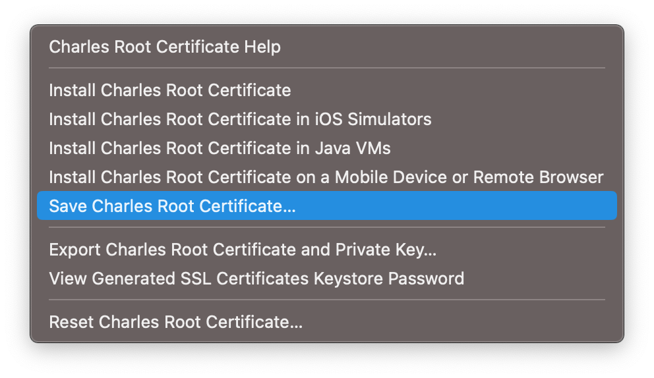Select the Java VMs certificate install option
The image size is (654, 378).
[x=327, y=148]
